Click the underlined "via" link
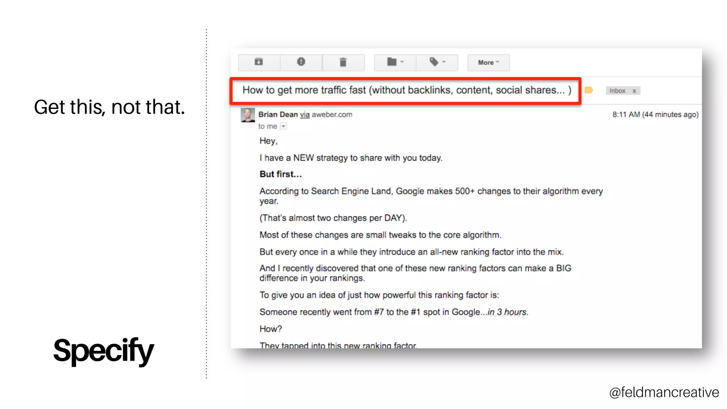The width and height of the screenshot is (727, 409). click(305, 115)
